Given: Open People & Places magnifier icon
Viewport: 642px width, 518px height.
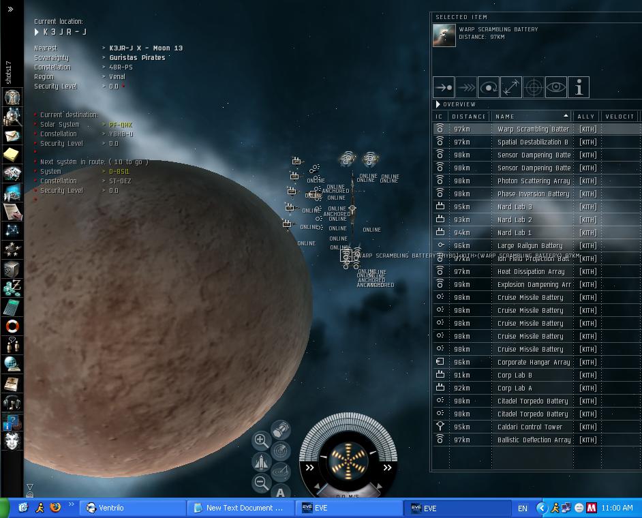Looking at the screenshot, I should (12, 117).
